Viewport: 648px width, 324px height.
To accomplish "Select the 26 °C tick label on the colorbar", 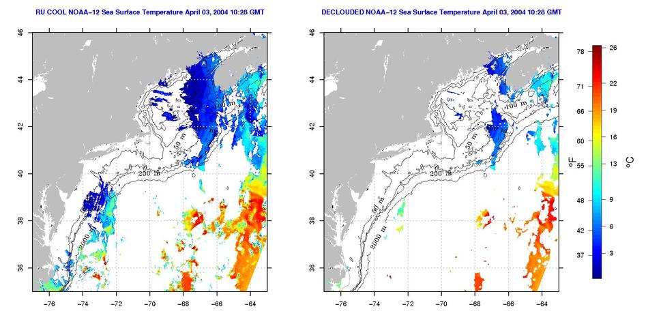I will [x=613, y=48].
